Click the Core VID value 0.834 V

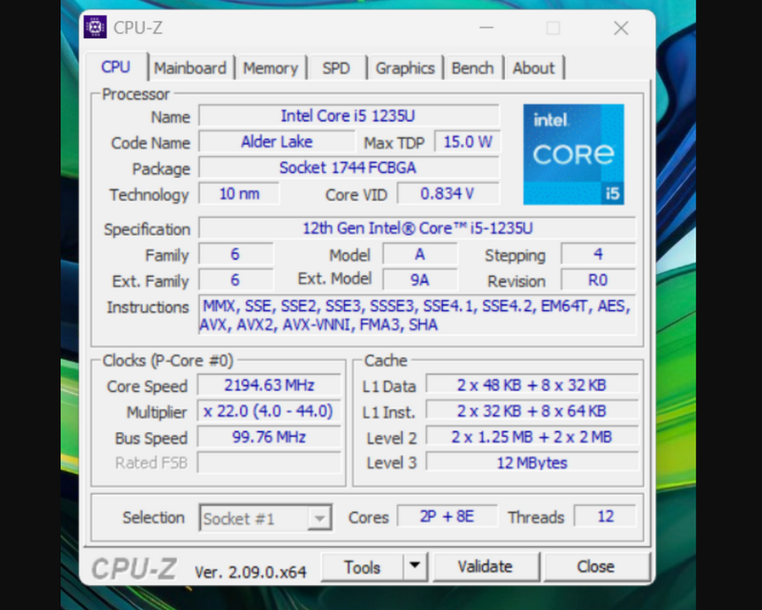coord(448,194)
